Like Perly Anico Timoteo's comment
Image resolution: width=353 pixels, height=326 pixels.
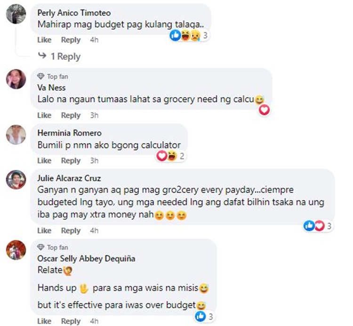(44, 40)
